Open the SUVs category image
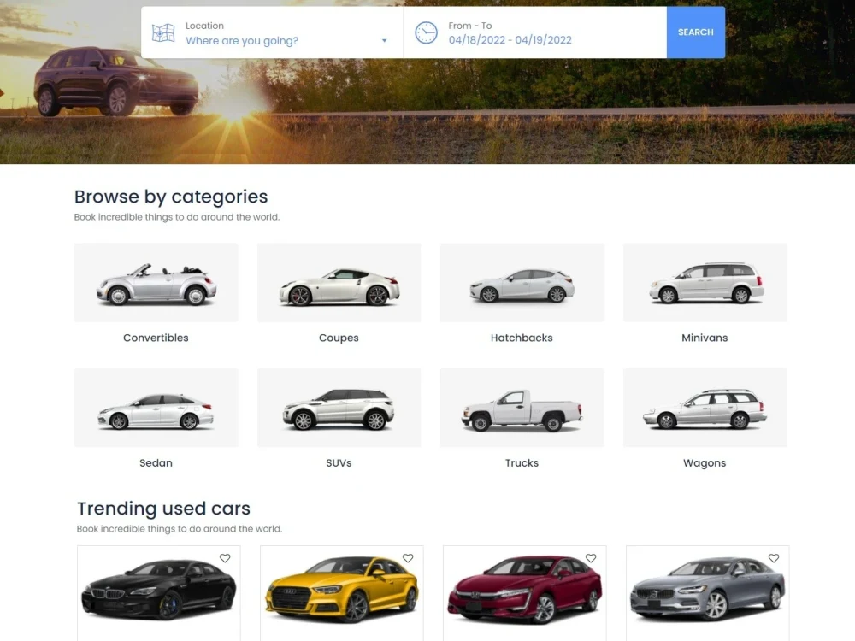The width and height of the screenshot is (855, 641). (339, 408)
